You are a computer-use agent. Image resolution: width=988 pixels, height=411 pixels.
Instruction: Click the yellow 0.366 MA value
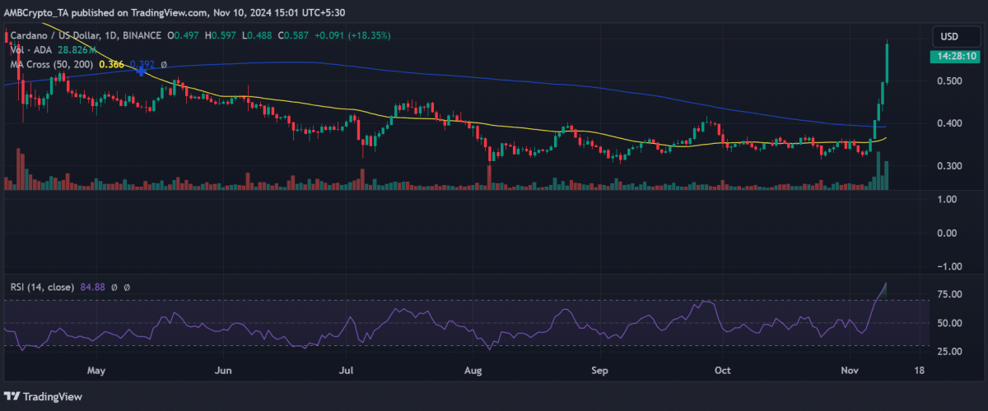tap(110, 64)
